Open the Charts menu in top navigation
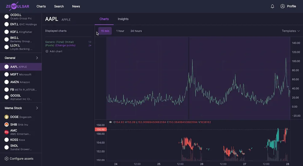 coord(41,6)
